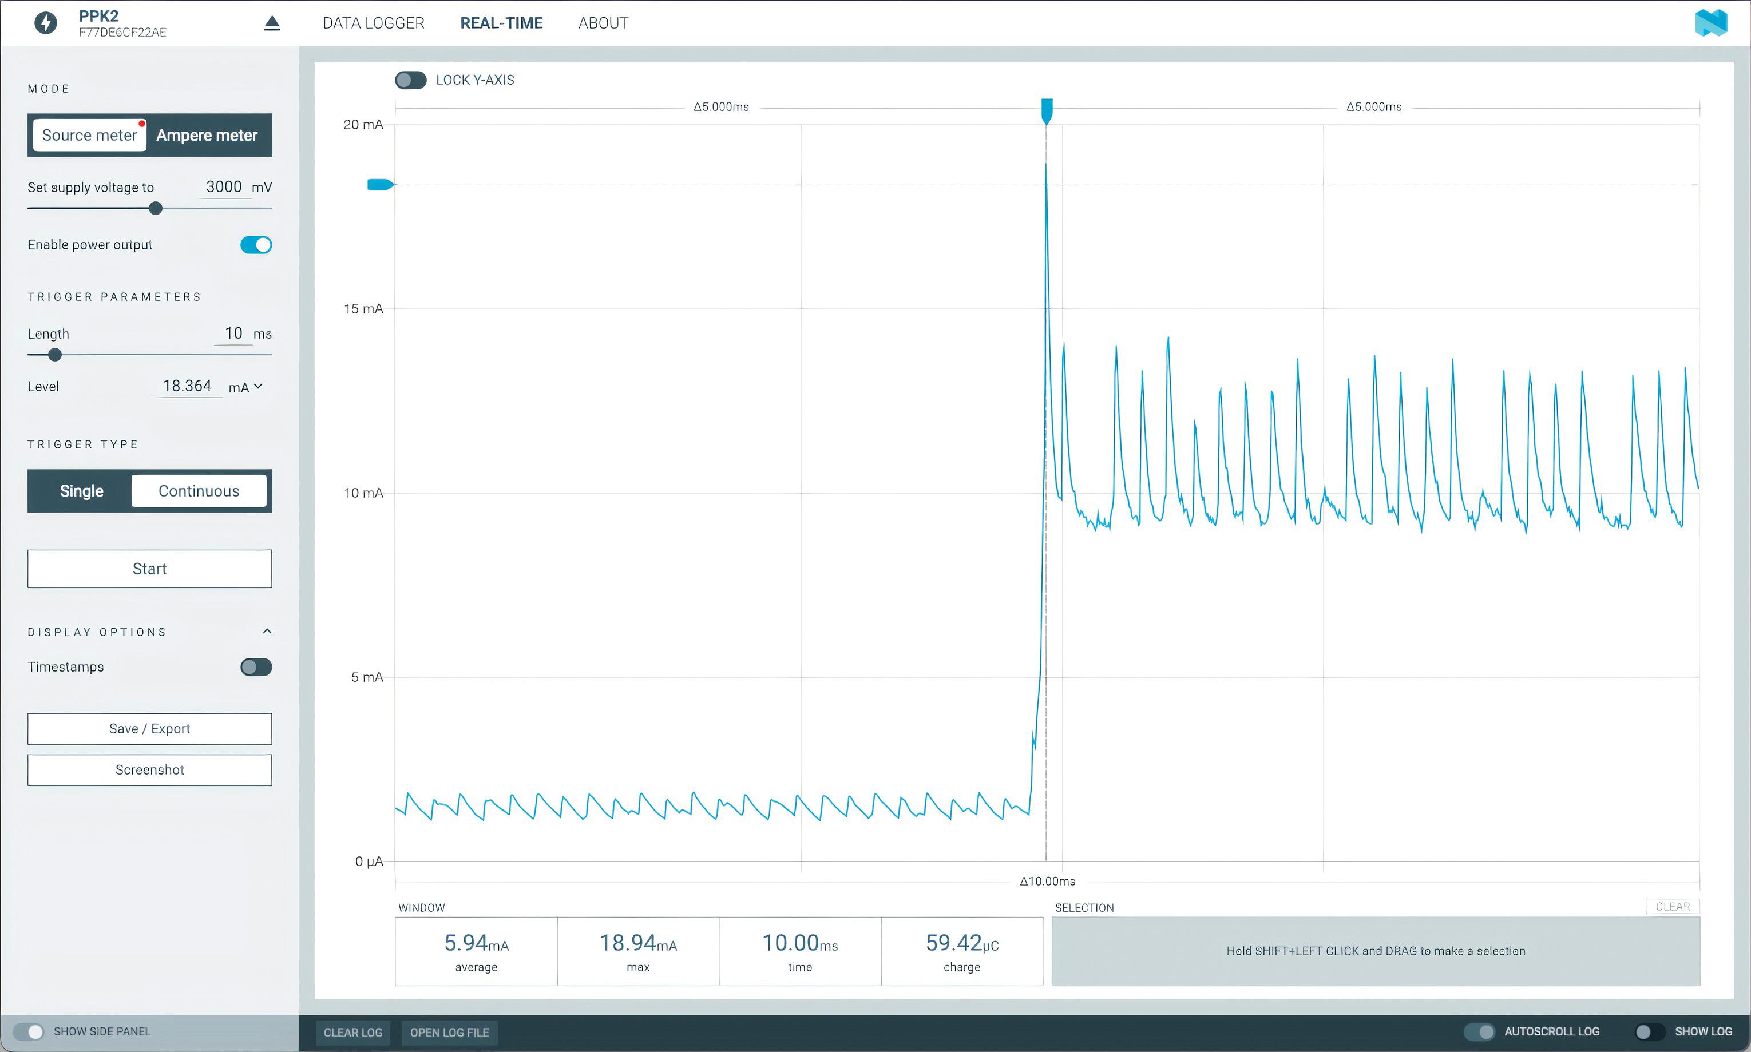Click the PPK2 lightning bolt device icon
The image size is (1751, 1052).
(46, 23)
